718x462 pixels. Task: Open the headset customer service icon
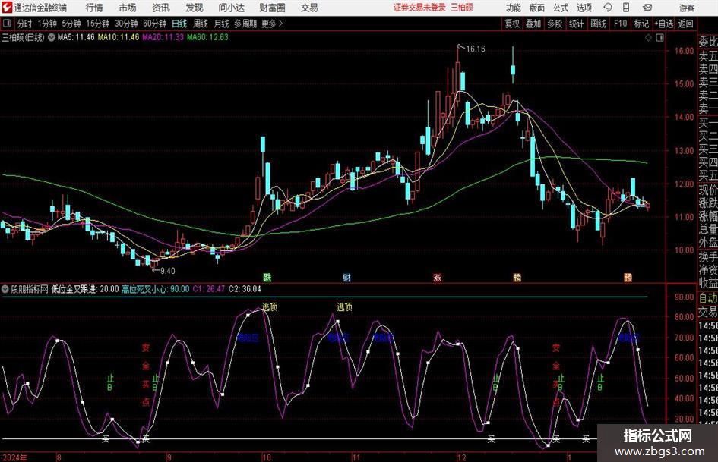(x=608, y=8)
